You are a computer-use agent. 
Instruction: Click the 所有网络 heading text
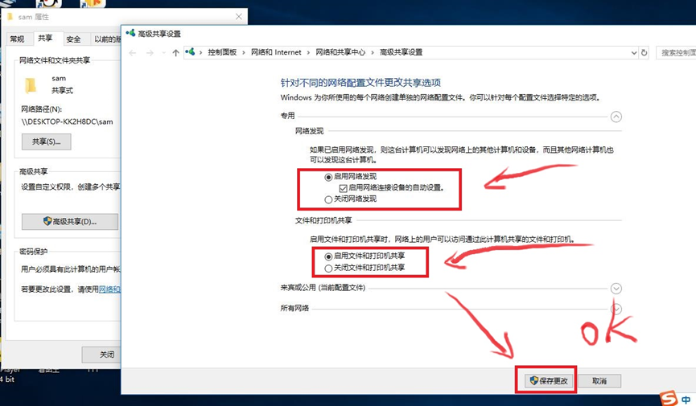[294, 308]
